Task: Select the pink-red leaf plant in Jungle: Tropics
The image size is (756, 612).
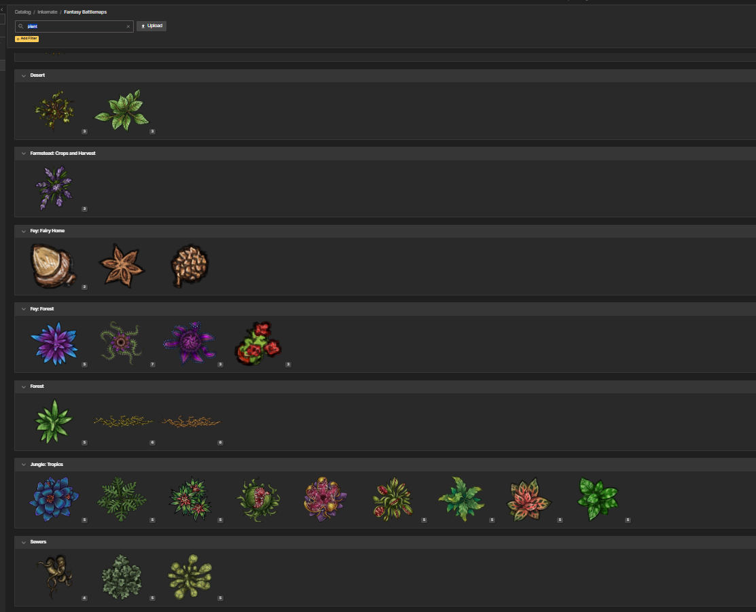Action: click(x=529, y=499)
